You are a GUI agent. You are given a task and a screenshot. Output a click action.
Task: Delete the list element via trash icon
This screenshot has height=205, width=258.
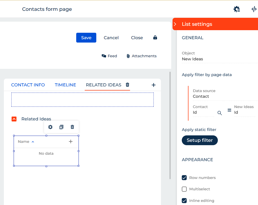tap(72, 127)
